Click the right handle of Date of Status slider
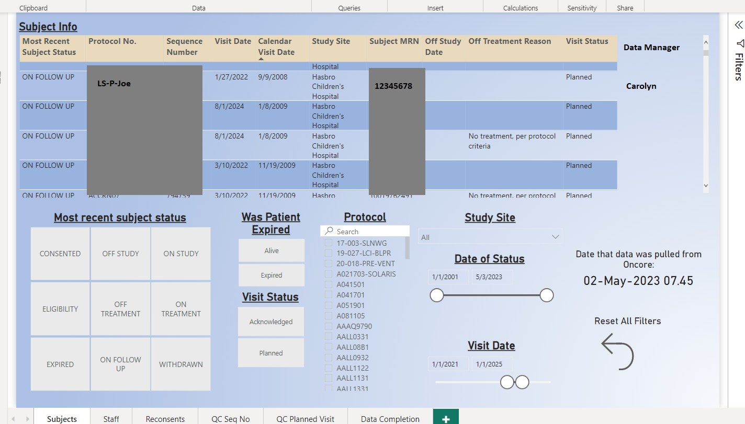The width and height of the screenshot is (745, 424). (547, 295)
